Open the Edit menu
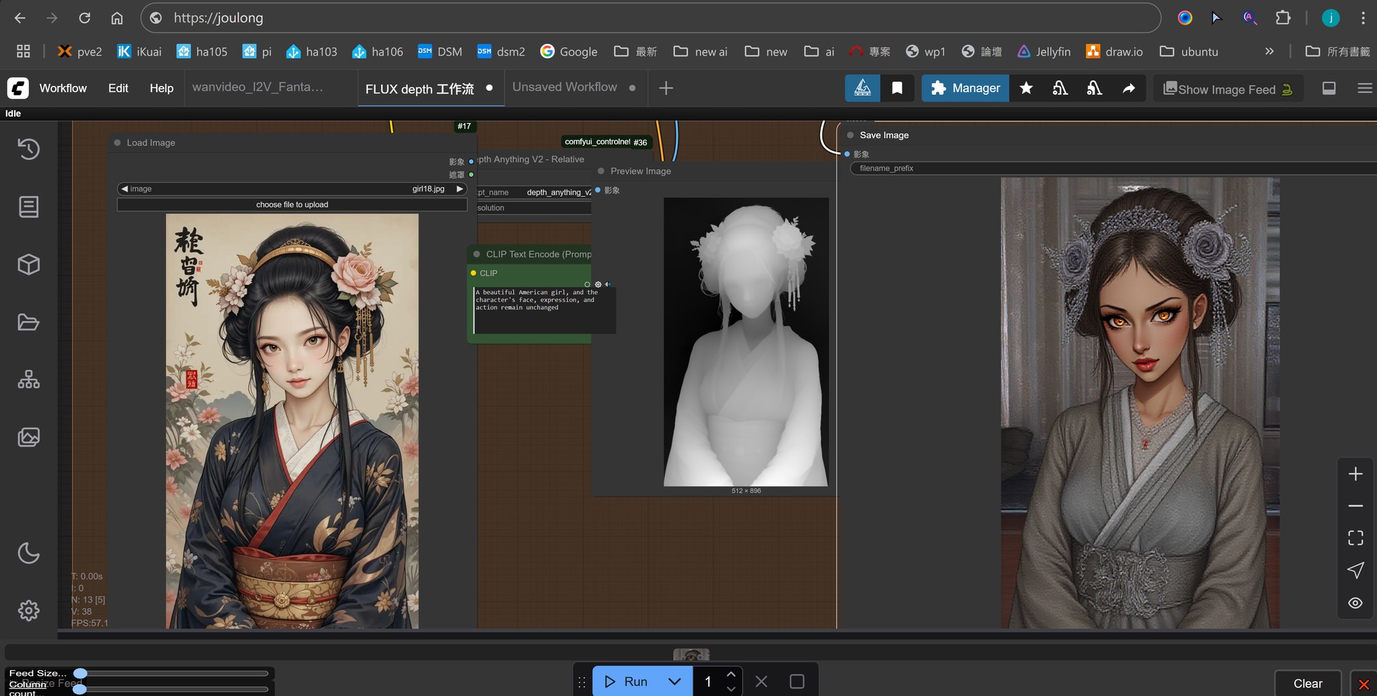 tap(118, 88)
